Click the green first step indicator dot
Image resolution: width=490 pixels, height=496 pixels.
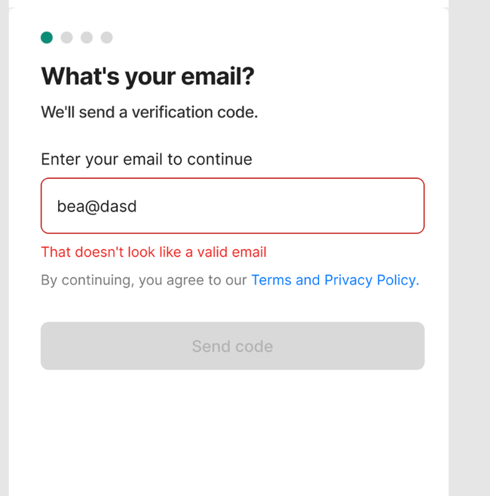point(47,37)
